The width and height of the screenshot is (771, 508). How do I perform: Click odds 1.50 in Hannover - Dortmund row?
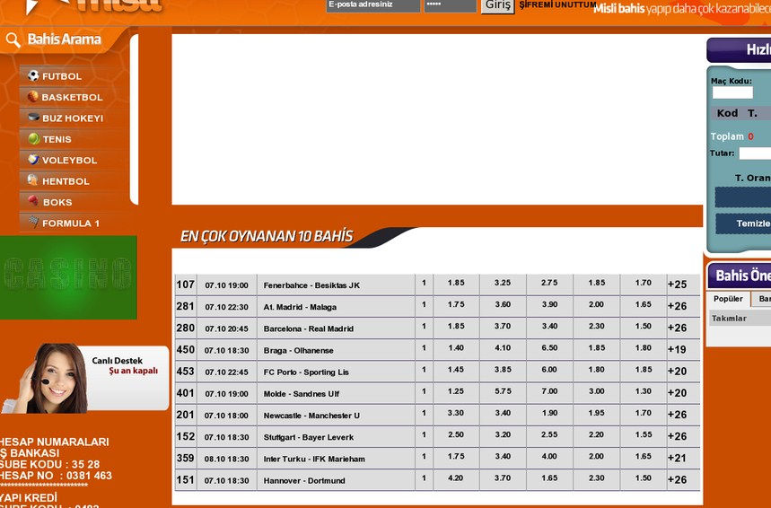click(643, 478)
